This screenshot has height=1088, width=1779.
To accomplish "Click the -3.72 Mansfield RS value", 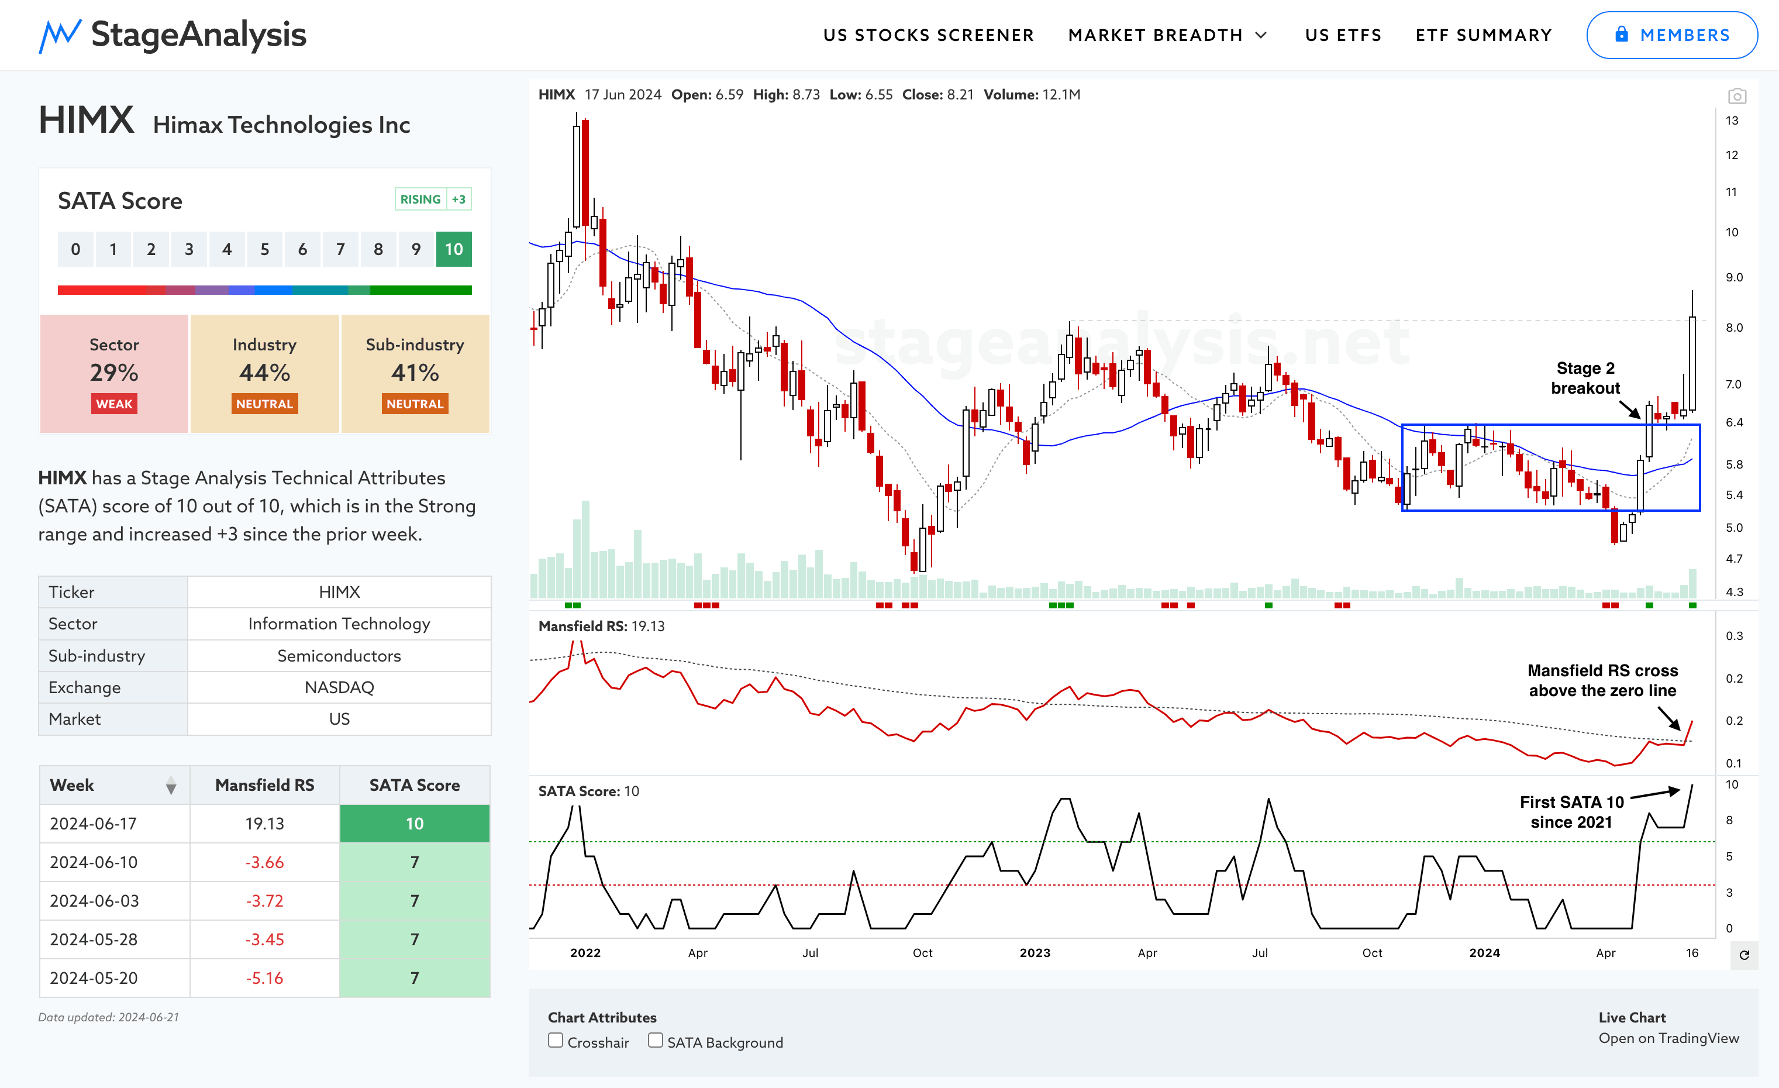I will point(264,901).
